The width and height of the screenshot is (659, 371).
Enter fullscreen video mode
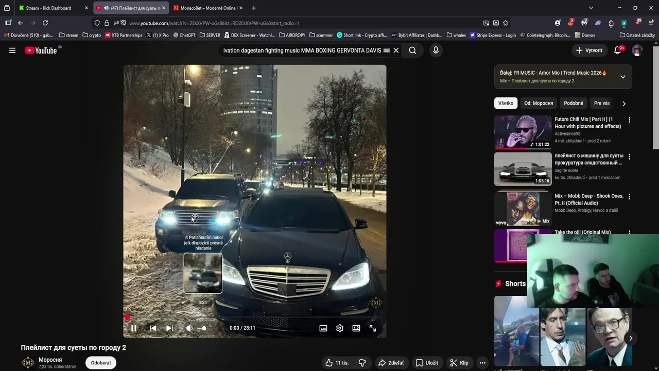pyautogui.click(x=373, y=328)
